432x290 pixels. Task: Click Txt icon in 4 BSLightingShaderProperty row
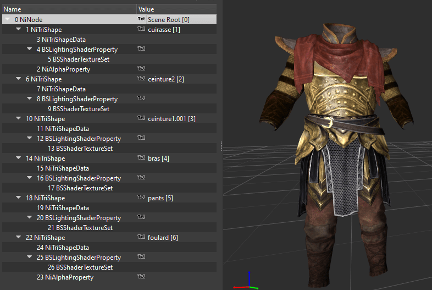coord(141,49)
